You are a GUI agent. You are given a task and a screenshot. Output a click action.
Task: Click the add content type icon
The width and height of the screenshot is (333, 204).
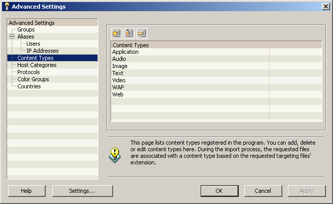click(116, 33)
